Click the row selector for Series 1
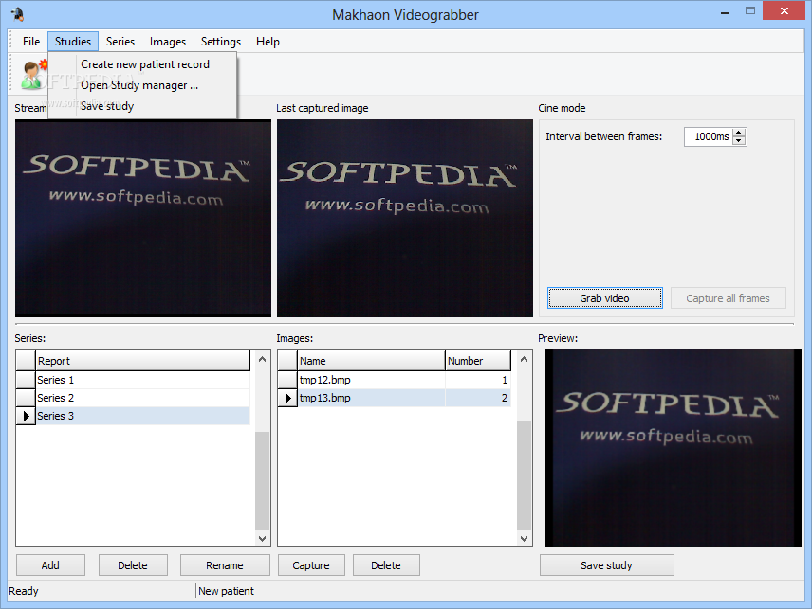The height and width of the screenshot is (609, 812). coord(26,380)
